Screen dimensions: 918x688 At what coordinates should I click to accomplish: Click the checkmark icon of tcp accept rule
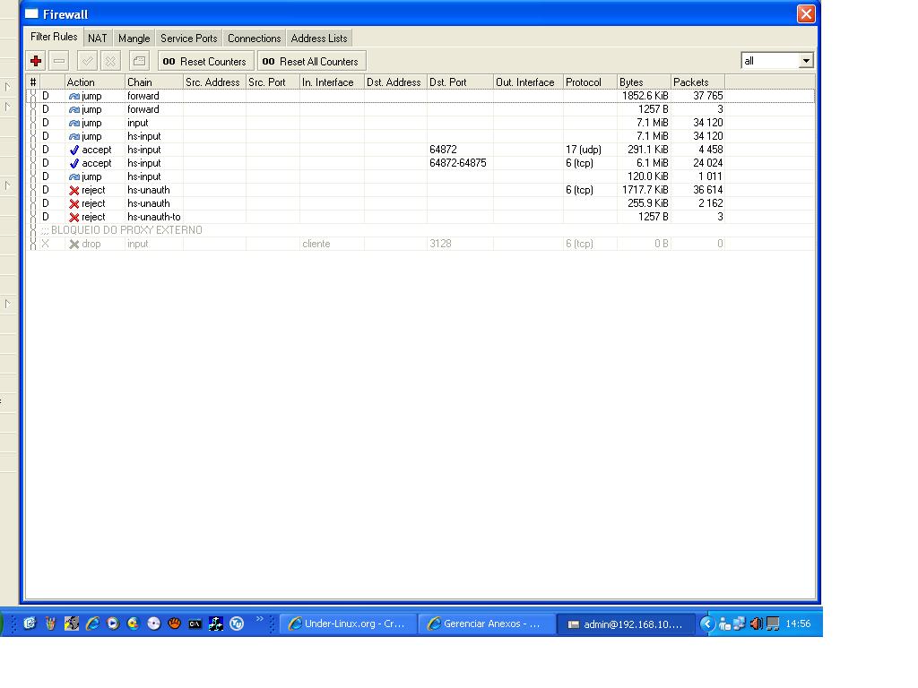coord(74,163)
